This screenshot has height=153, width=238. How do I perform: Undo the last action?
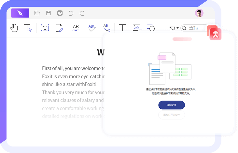pos(71,13)
